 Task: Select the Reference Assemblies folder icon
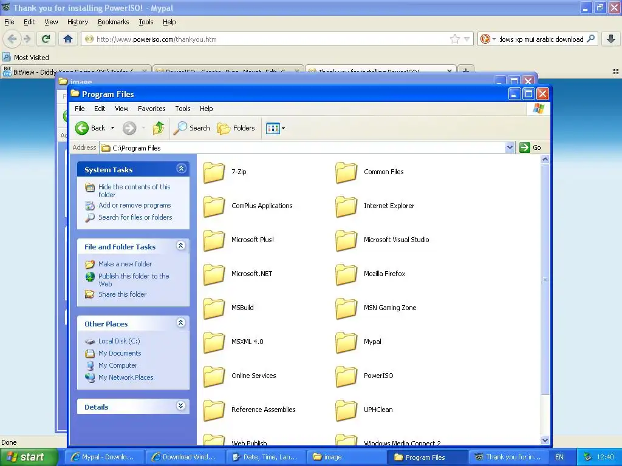[x=214, y=410]
